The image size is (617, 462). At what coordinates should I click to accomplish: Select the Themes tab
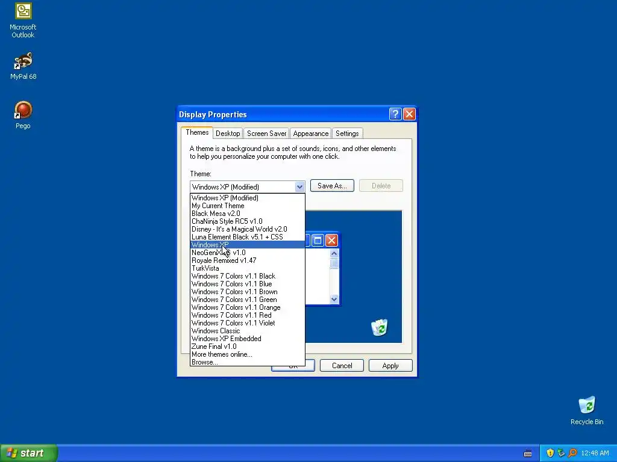(x=197, y=132)
